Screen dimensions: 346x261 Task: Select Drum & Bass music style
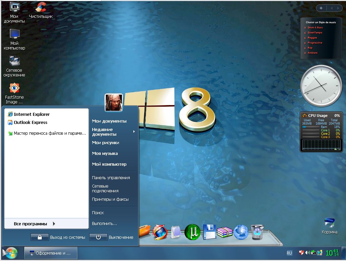click(315, 28)
